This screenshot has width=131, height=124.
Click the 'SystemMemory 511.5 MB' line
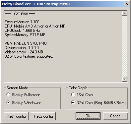click(x=25, y=35)
